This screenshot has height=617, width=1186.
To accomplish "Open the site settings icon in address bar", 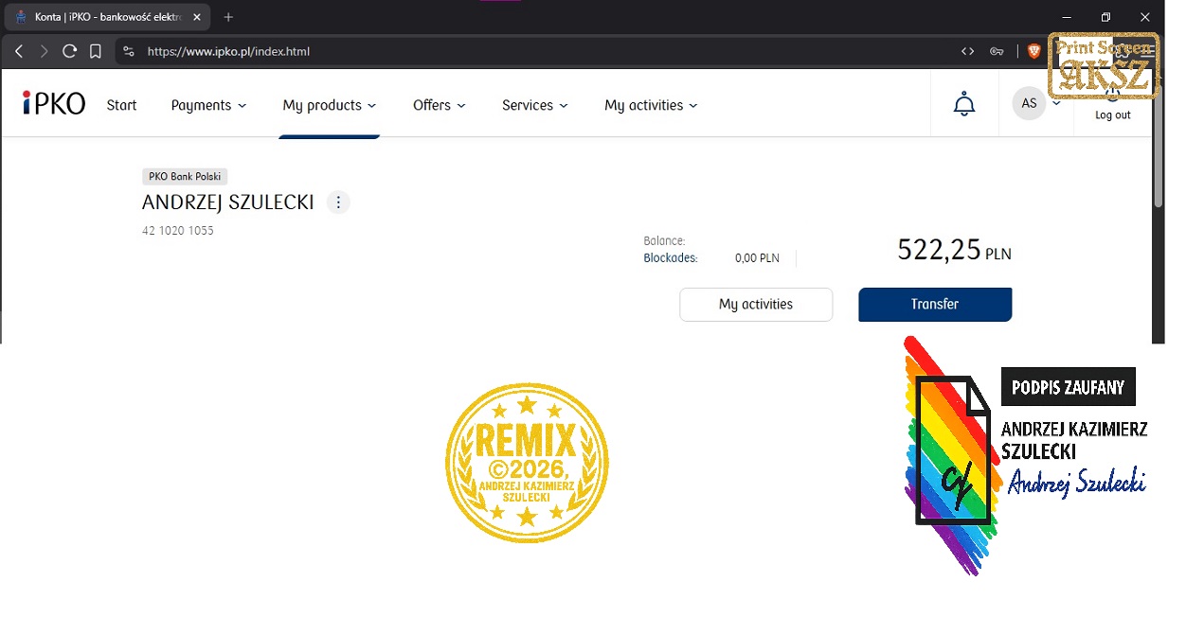I will coord(130,51).
